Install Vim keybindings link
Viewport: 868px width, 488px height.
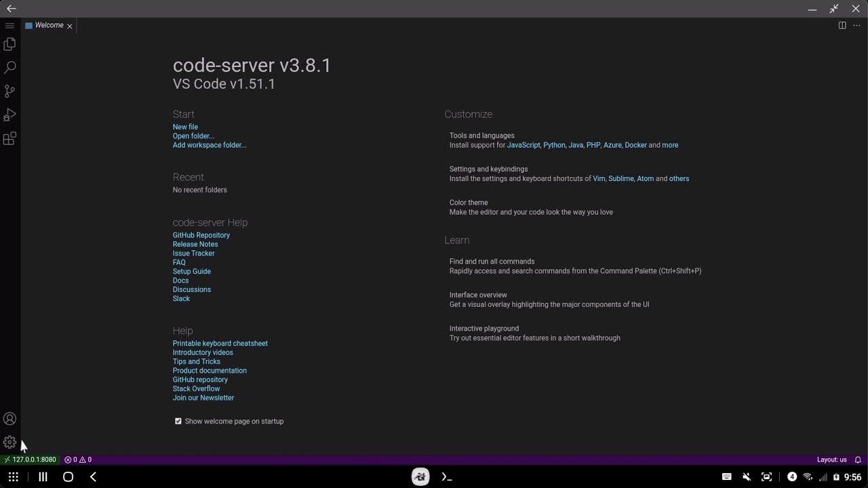(599, 179)
